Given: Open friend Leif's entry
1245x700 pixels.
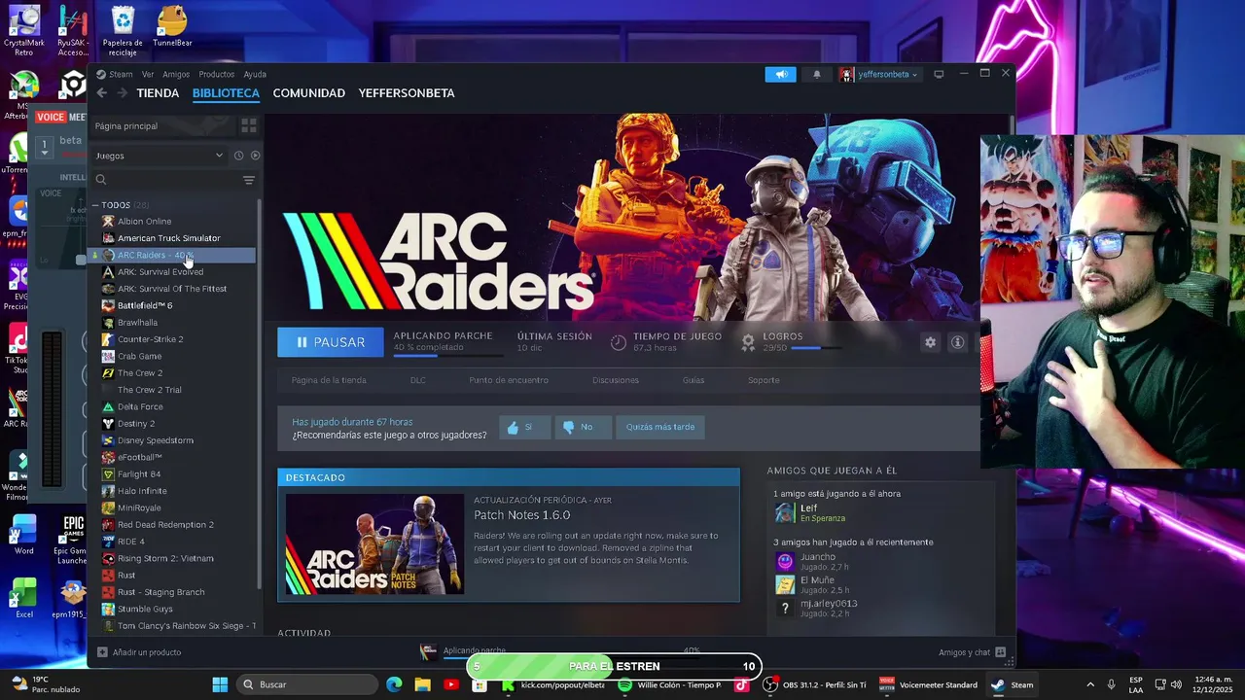Looking at the screenshot, I should 809,513.
